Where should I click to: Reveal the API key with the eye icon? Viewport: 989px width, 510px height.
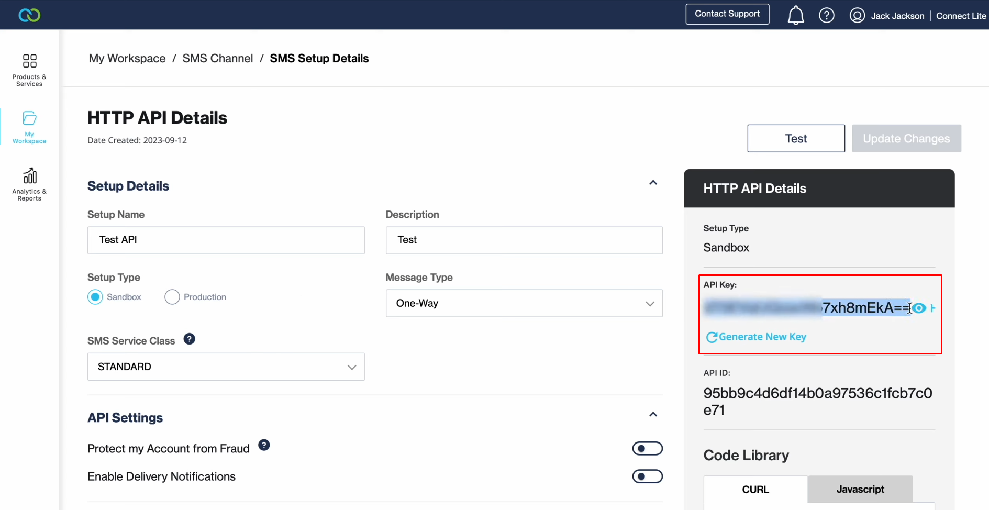click(x=919, y=308)
